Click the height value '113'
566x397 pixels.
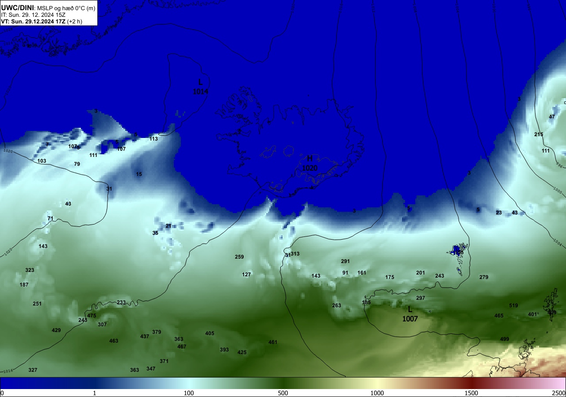click(x=153, y=139)
